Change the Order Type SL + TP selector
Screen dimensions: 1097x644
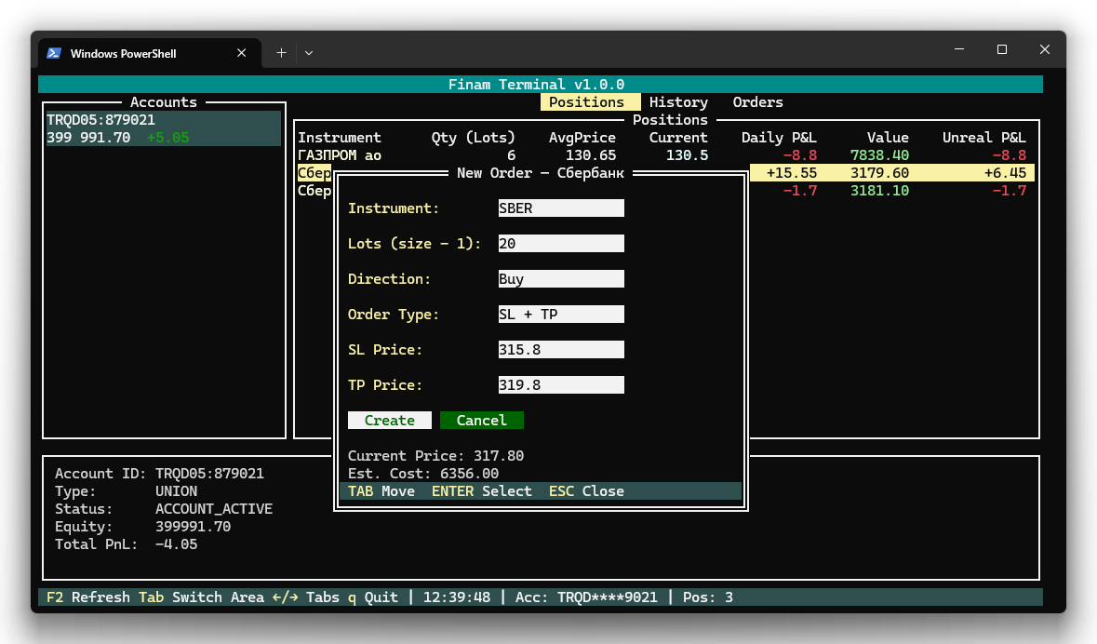[x=560, y=315]
